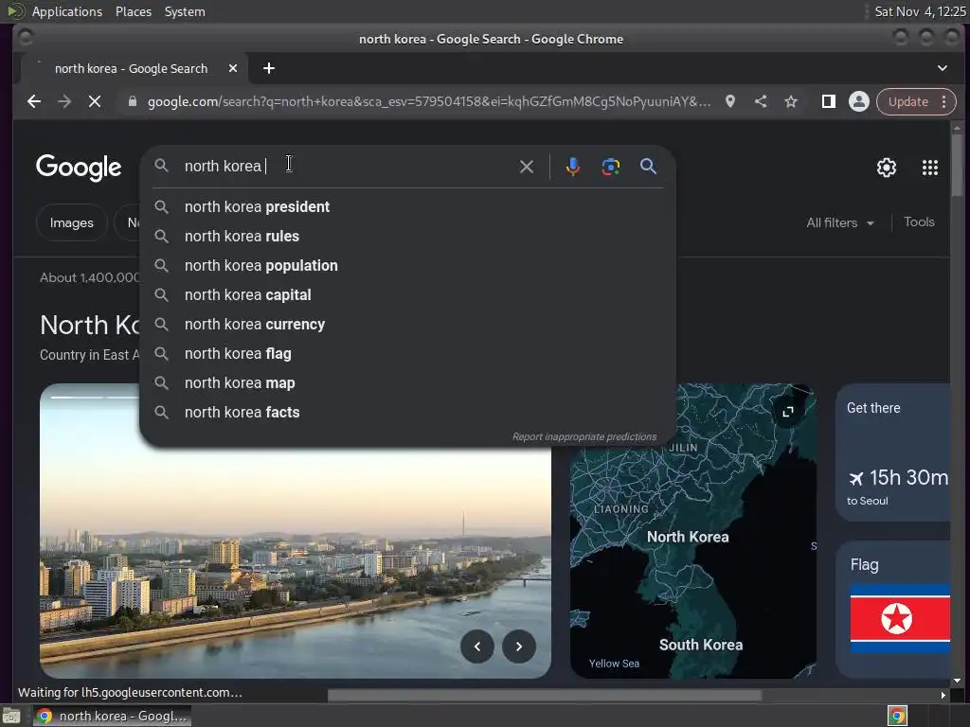Open the Places menu
970x727 pixels.
(133, 11)
